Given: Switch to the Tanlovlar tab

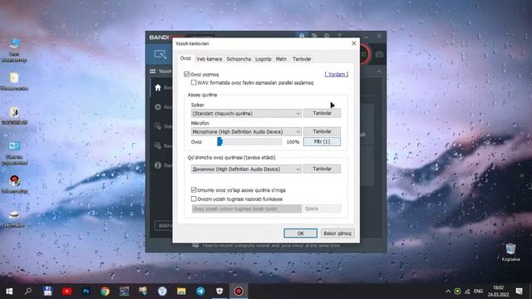Looking at the screenshot, I should (x=302, y=59).
